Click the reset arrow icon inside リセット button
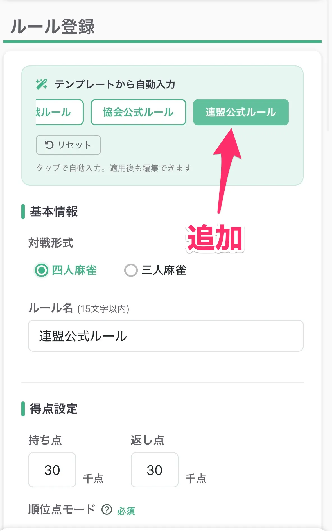The image size is (332, 531). click(49, 145)
